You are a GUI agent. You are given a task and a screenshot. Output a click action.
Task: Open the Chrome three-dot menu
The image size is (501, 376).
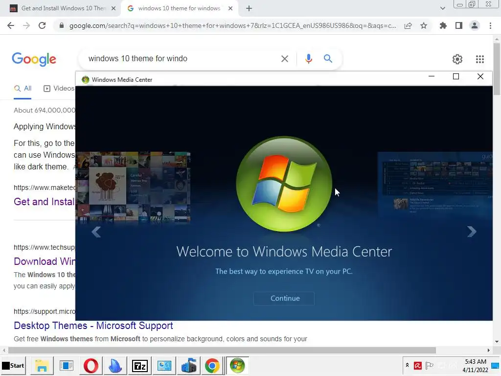tap(490, 25)
